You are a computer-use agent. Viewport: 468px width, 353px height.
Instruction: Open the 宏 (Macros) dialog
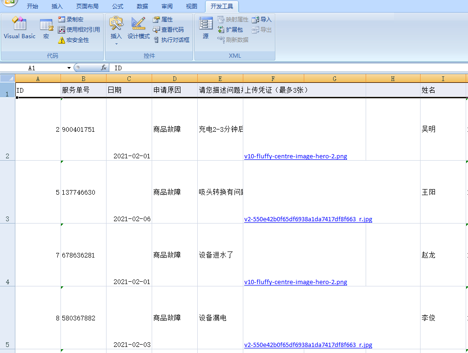[x=46, y=28]
